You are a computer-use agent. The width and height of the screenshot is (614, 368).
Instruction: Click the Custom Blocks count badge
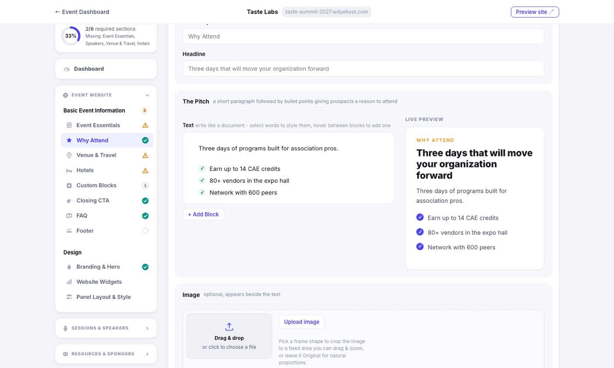point(145,185)
